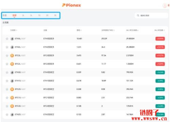
Task: Open the ETH2L/USDT trading pair
Action: coord(20,47)
